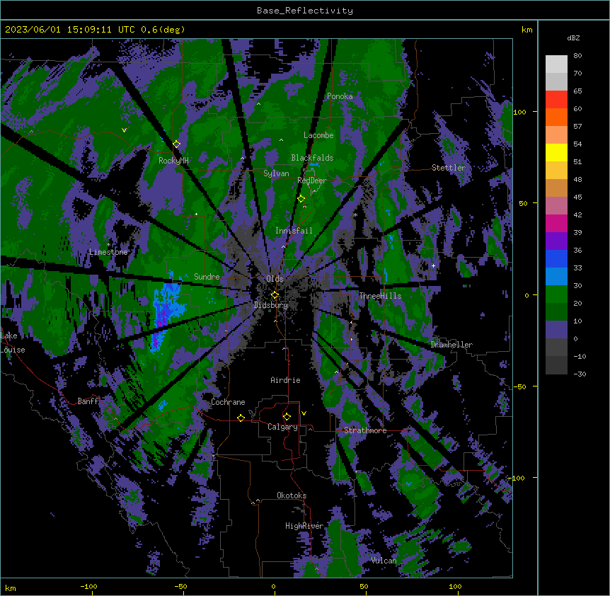Click the dBZ legend heading
610x596 pixels.
pyautogui.click(x=573, y=38)
